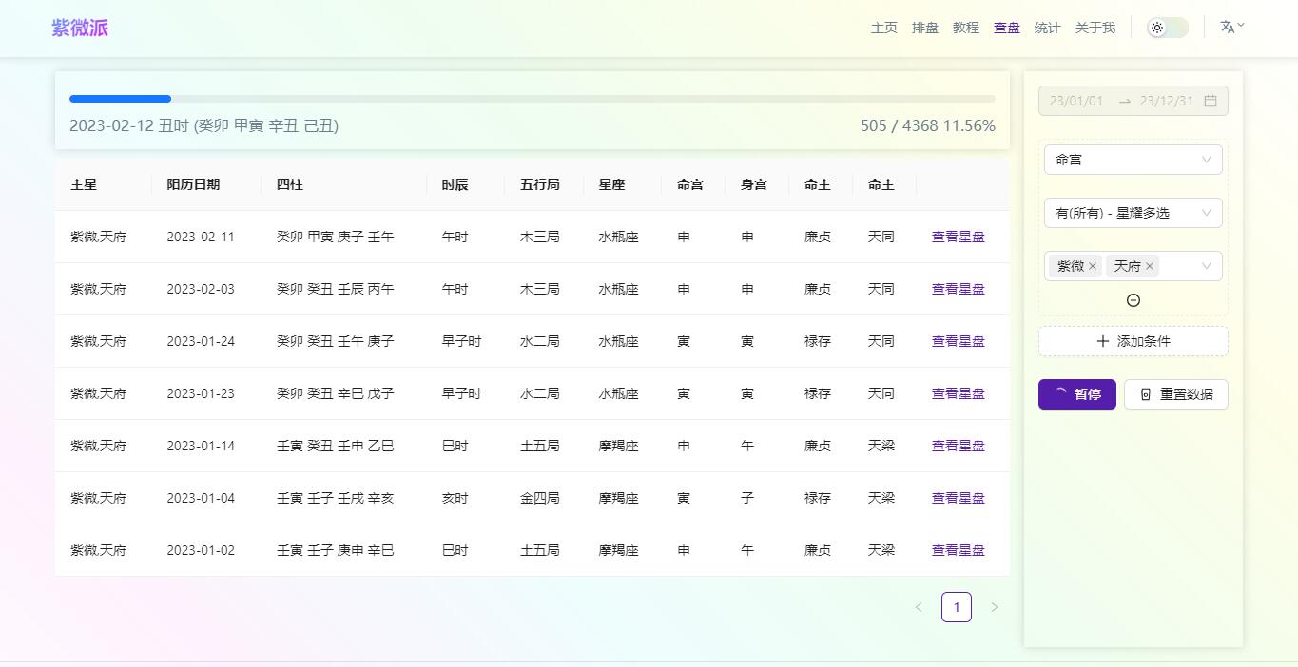Click the calendar icon in date range

[1211, 101]
